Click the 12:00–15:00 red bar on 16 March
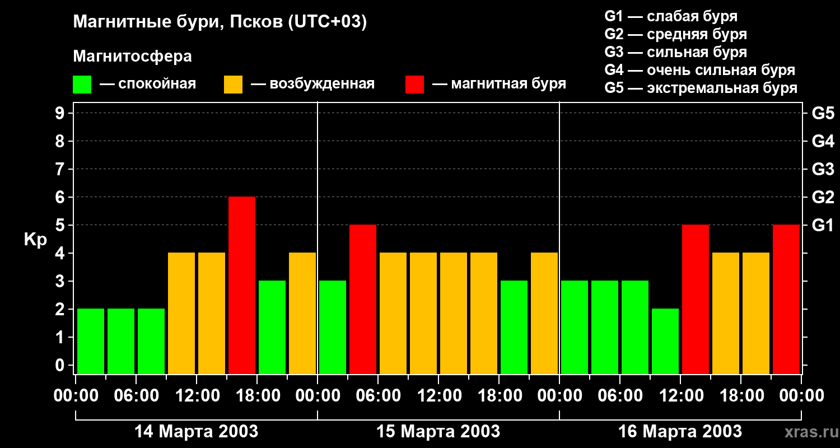840x448 pixels. pyautogui.click(x=696, y=300)
